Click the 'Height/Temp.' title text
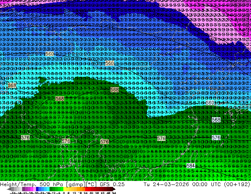251x194 pixels. (18, 184)
